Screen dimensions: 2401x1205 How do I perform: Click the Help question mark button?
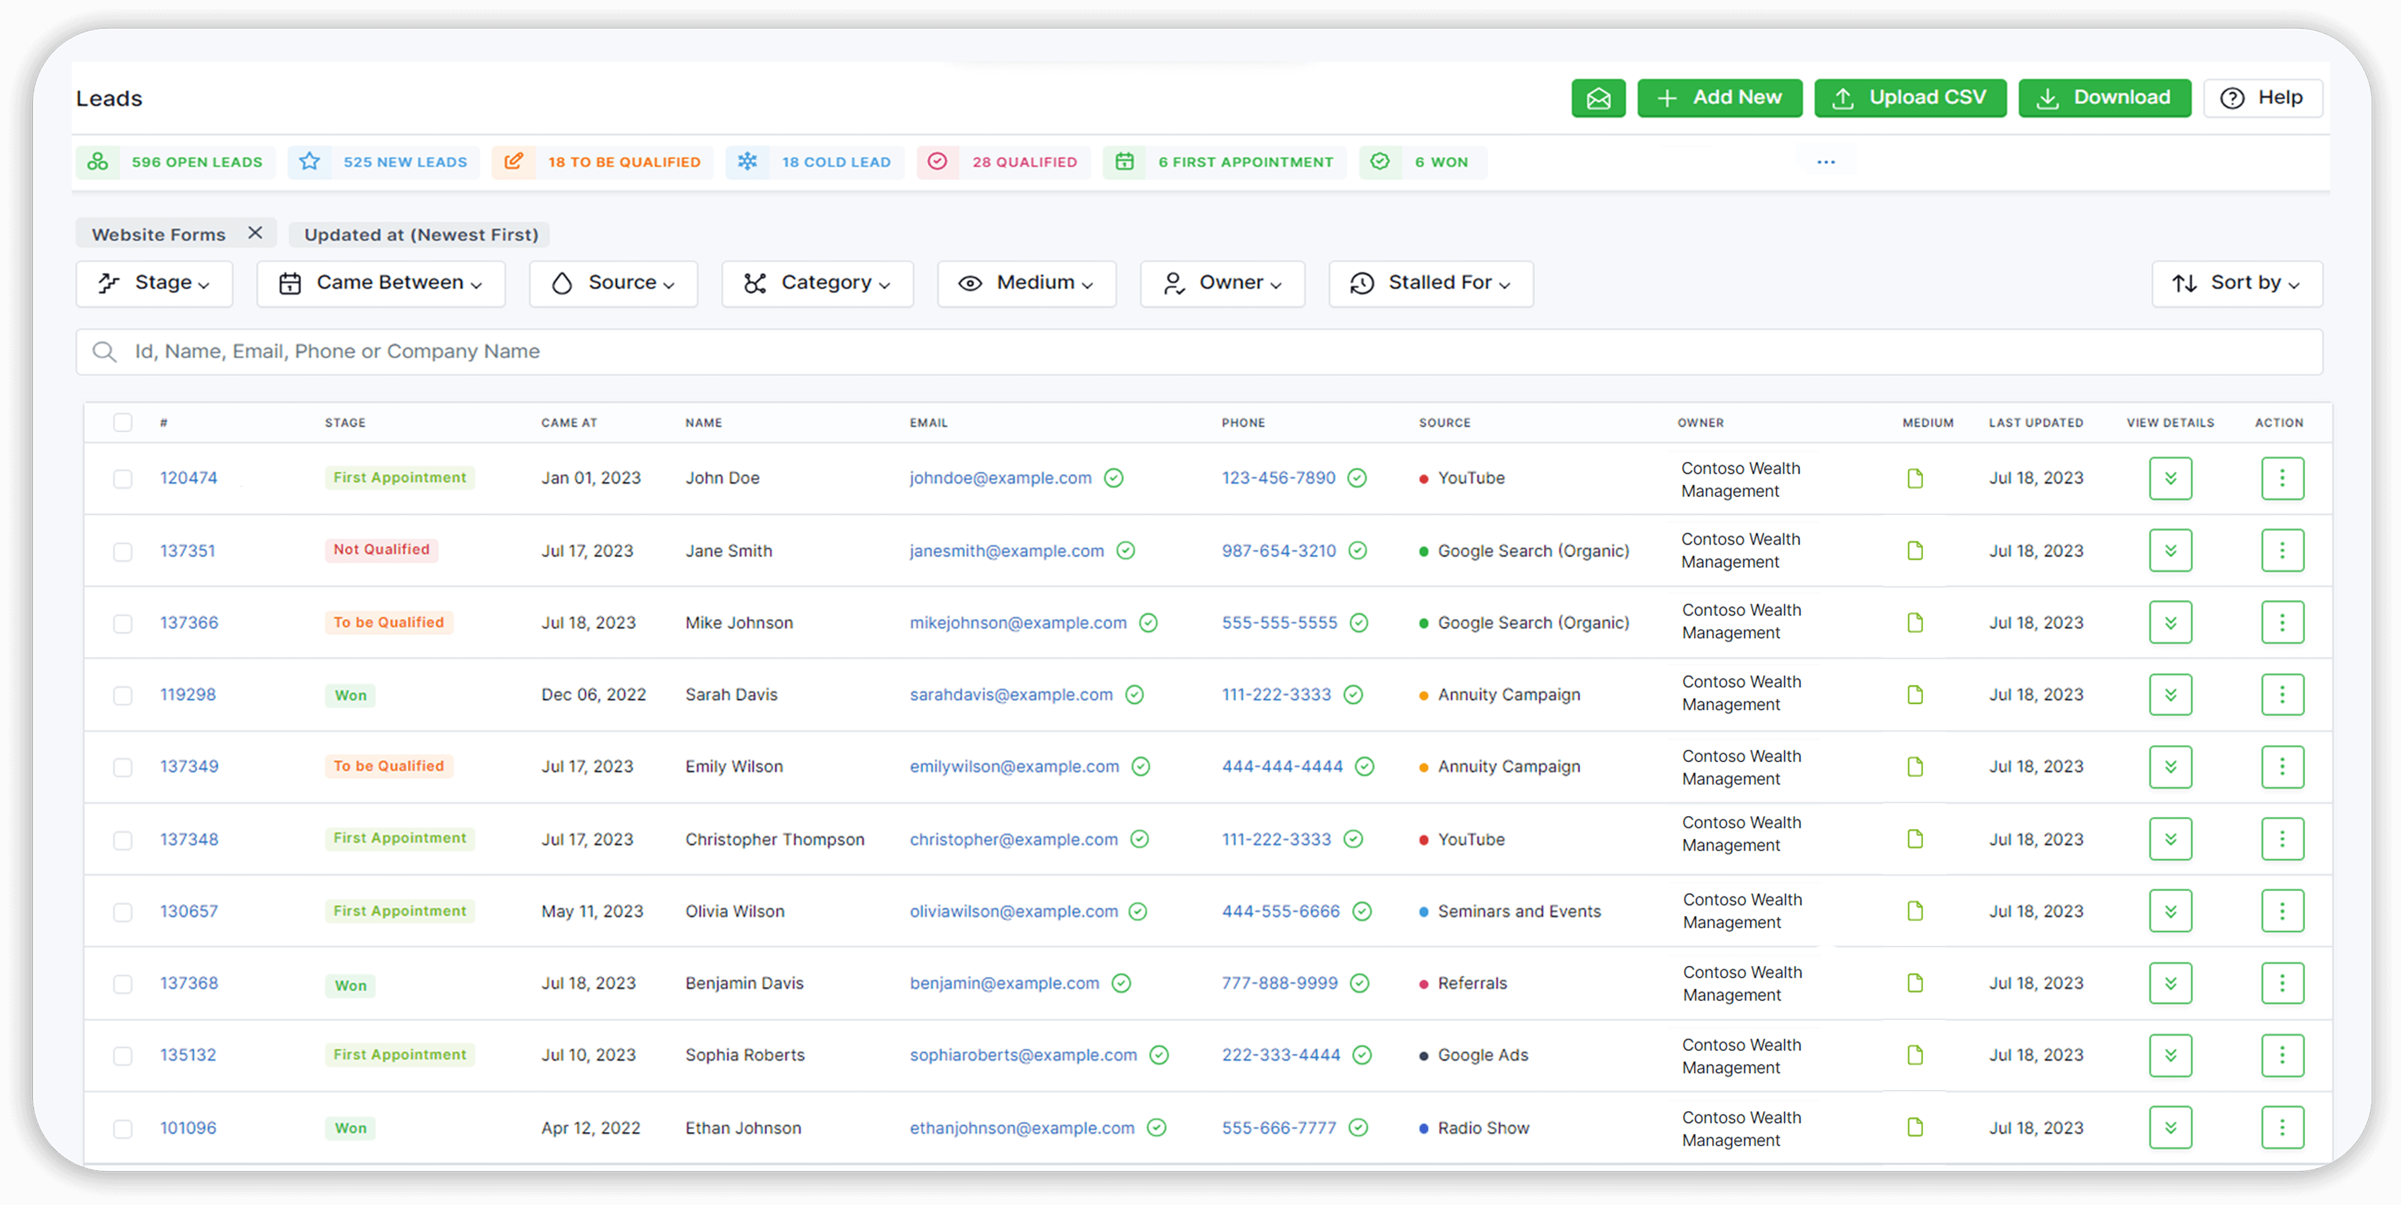[x=2262, y=98]
